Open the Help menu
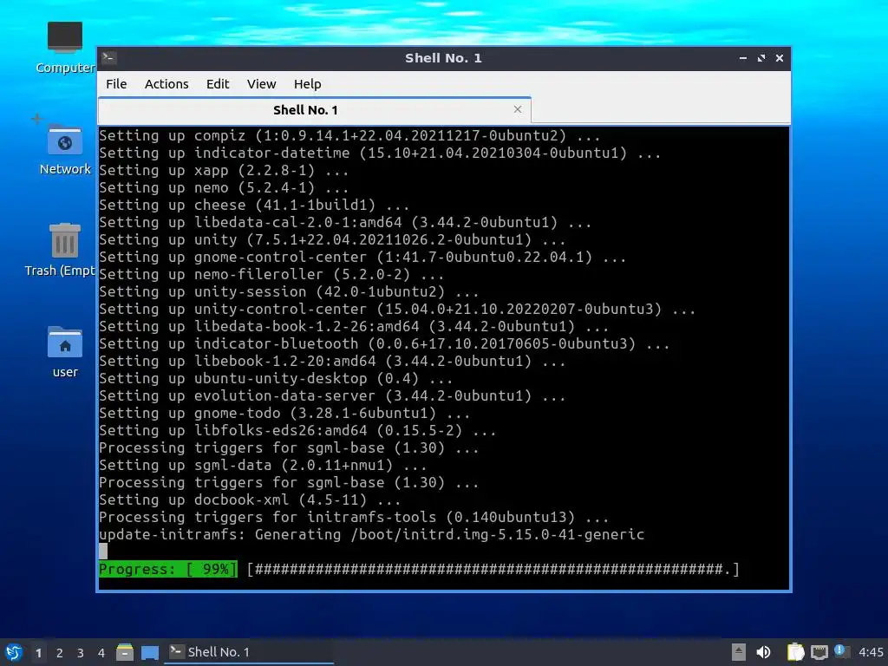888x666 pixels. tap(308, 84)
